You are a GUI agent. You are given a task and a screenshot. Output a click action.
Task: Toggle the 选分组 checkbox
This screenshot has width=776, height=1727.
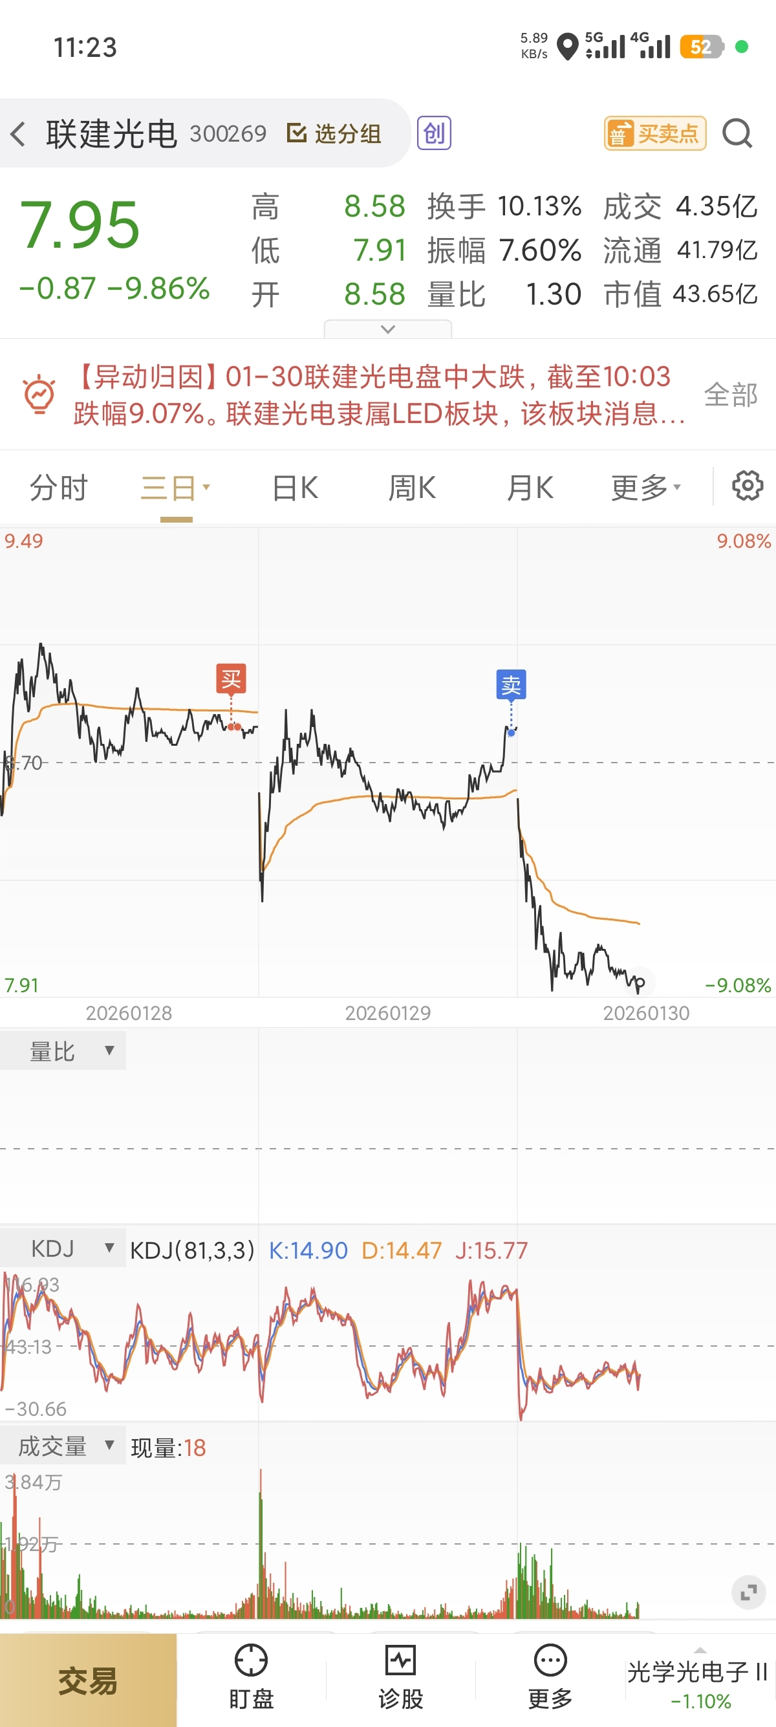click(296, 133)
